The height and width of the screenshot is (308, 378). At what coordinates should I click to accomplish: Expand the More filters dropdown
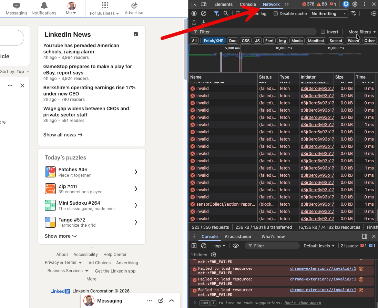(362, 32)
